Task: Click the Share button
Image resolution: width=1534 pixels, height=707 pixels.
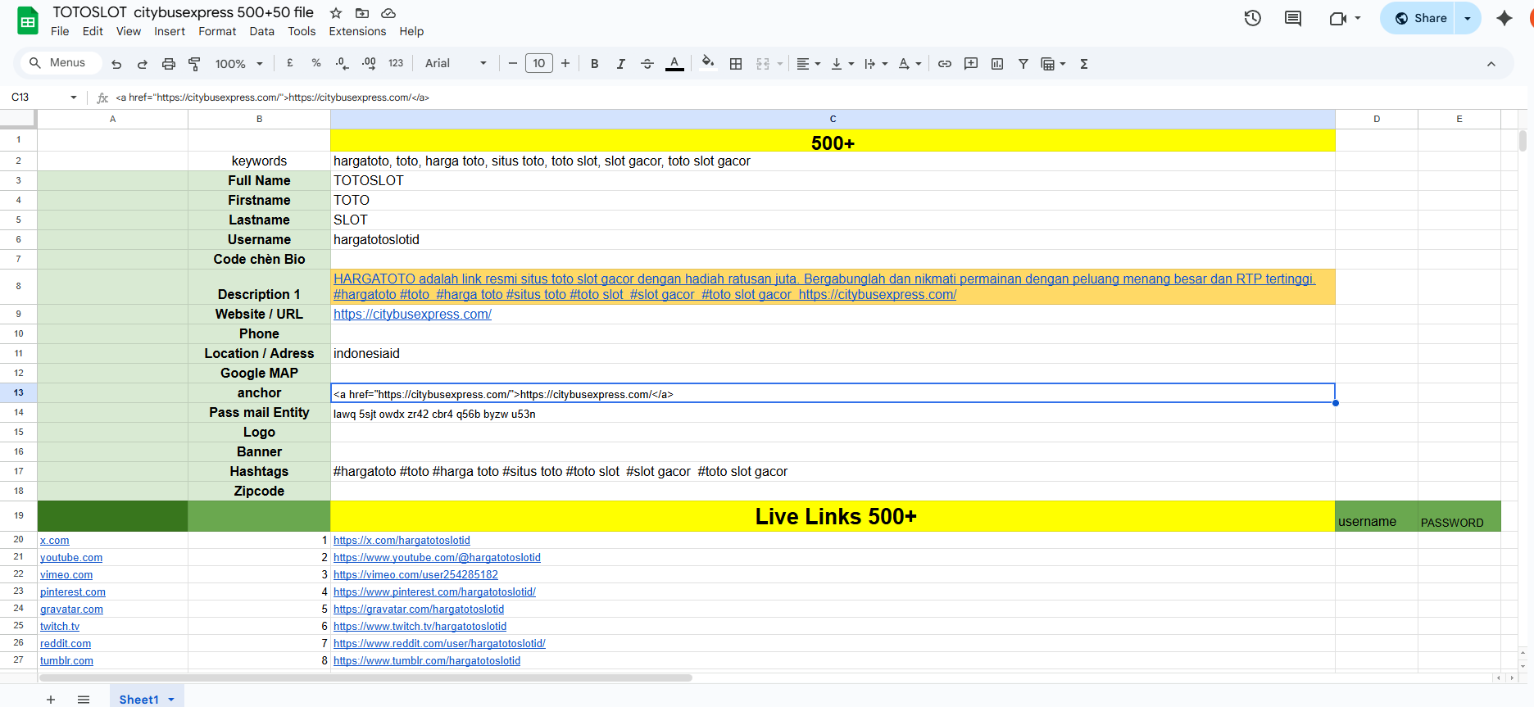Action: [1419, 18]
